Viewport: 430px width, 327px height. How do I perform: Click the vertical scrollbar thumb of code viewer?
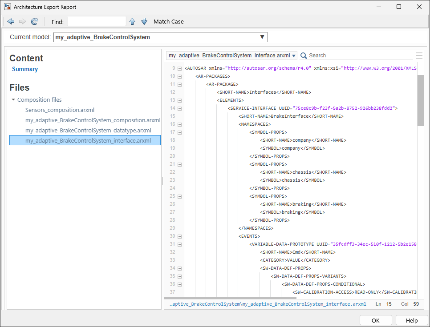tap(420, 100)
